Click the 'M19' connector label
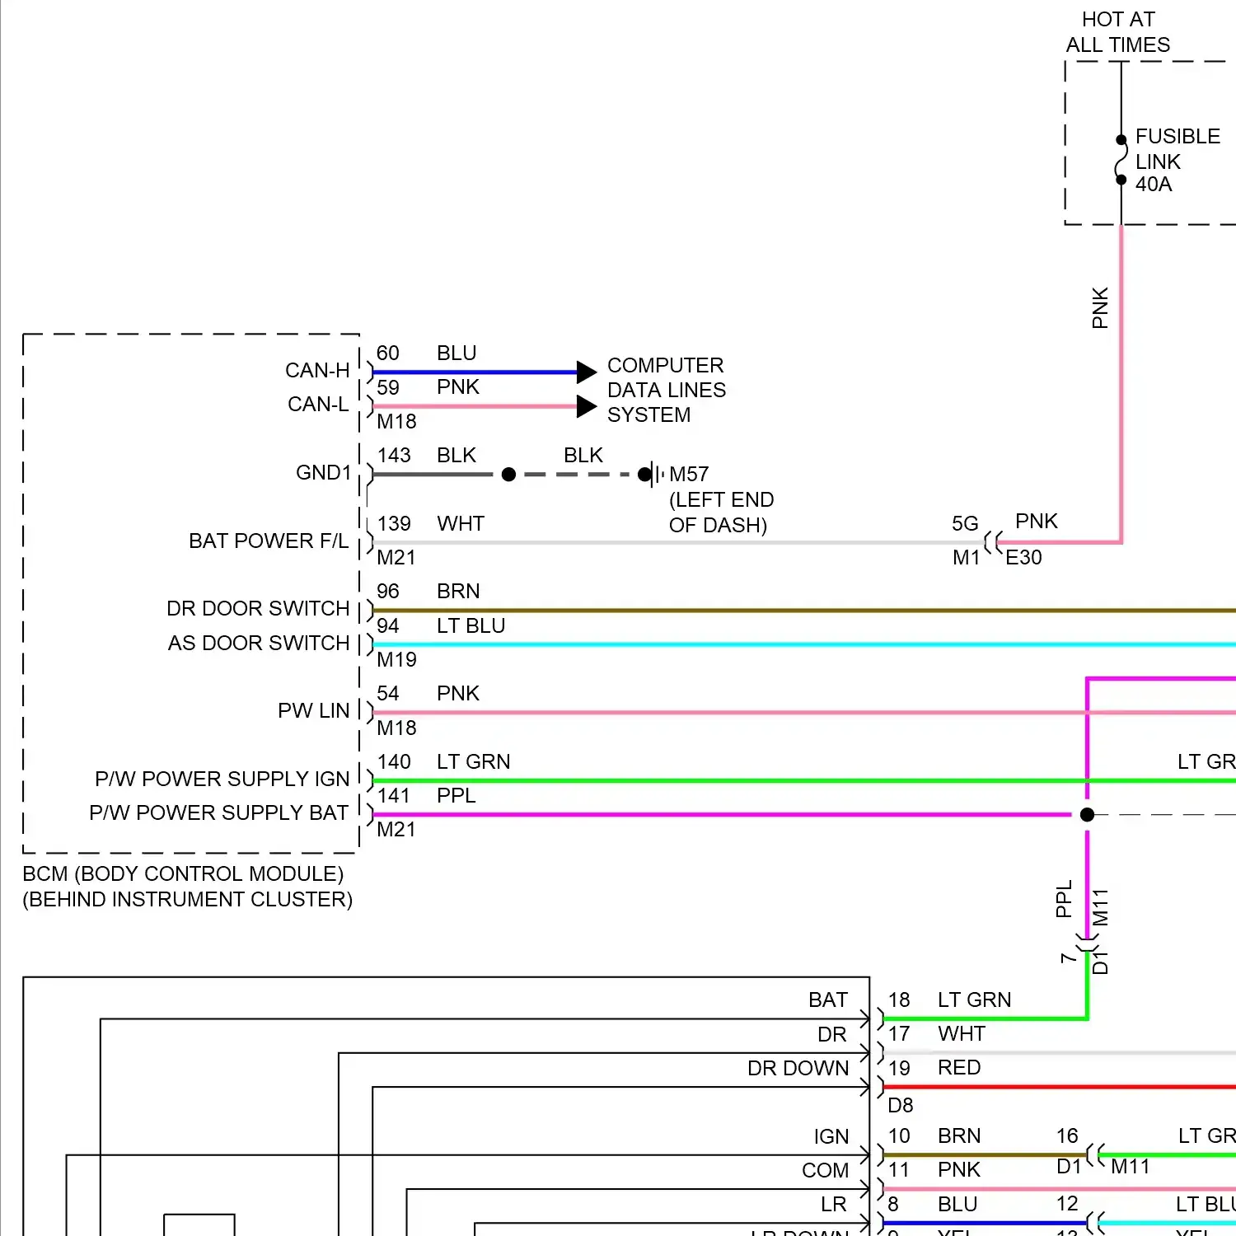1236x1236 pixels. coord(396,660)
